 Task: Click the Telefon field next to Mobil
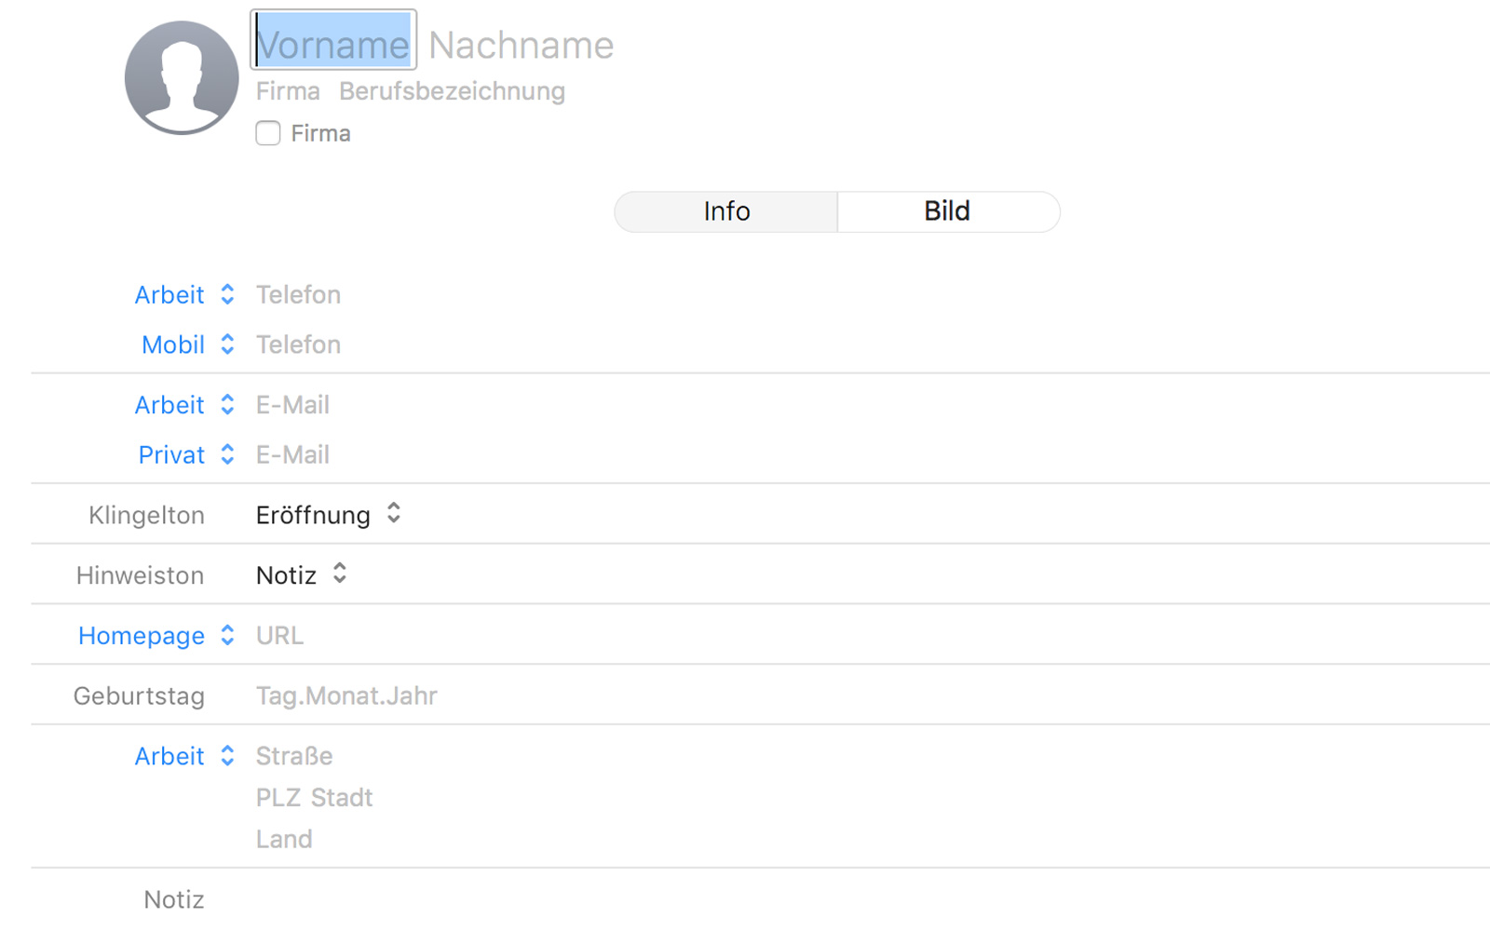coord(298,345)
